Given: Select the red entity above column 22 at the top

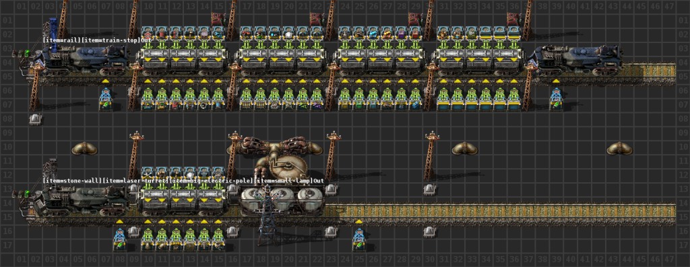Looking at the screenshot, I should tap(317, 19).
